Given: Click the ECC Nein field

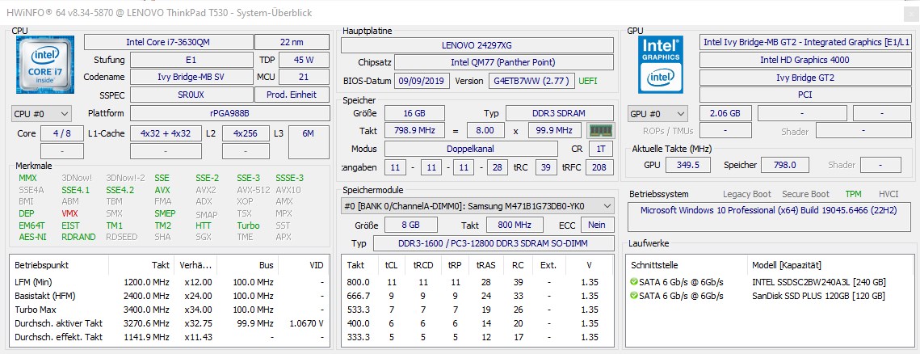Looking at the screenshot, I should point(597,225).
